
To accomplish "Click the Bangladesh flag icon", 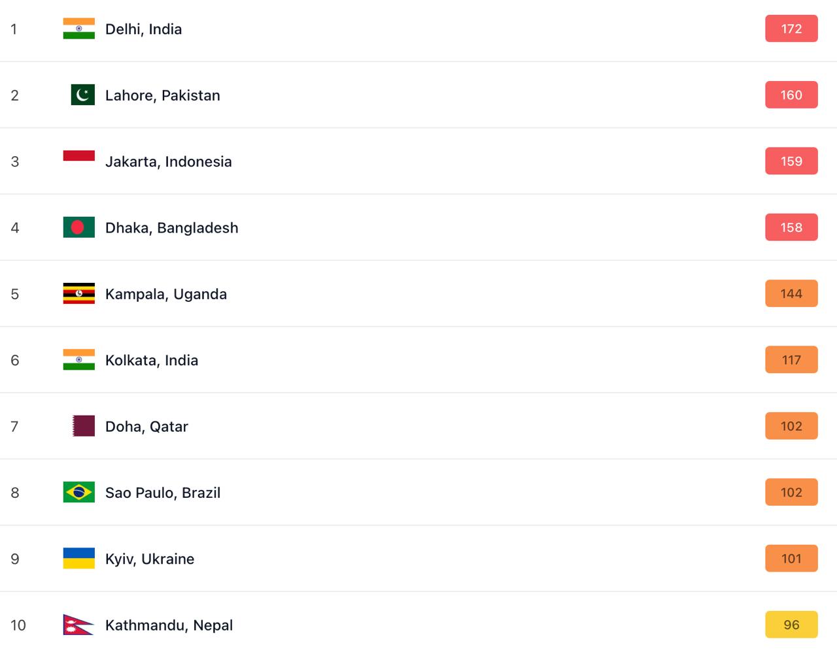I will [78, 227].
